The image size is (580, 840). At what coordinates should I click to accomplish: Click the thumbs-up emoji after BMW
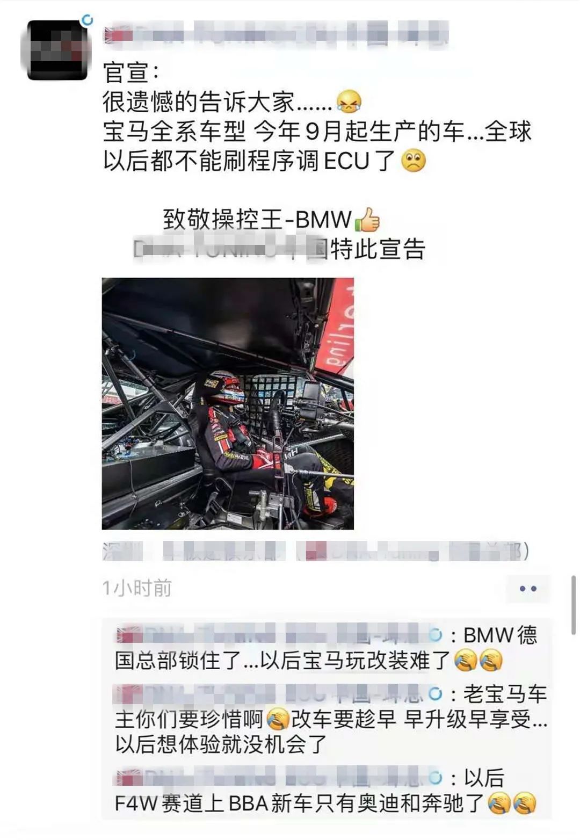click(367, 219)
